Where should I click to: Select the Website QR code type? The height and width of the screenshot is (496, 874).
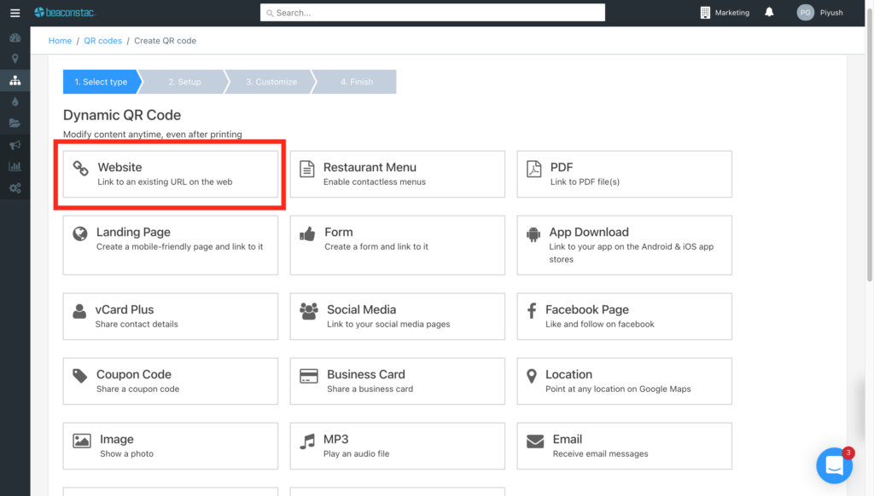(x=170, y=174)
